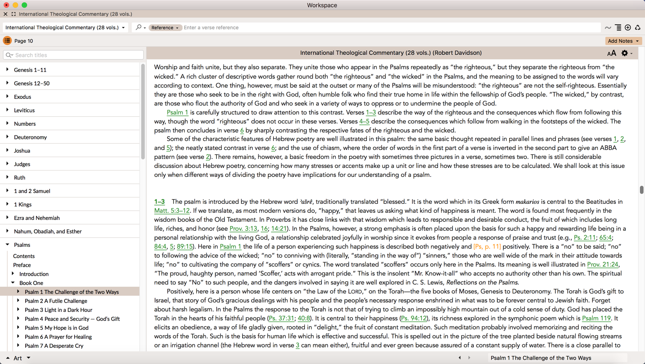This screenshot has width=645, height=364.
Task: Click the bottom Psalm 1 section title
Action: click(541, 358)
